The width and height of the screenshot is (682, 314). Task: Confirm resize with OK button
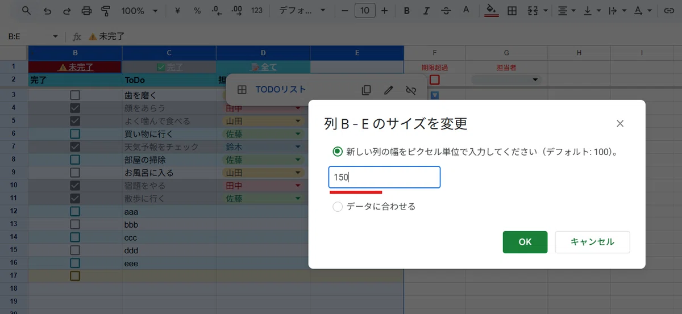(x=525, y=242)
